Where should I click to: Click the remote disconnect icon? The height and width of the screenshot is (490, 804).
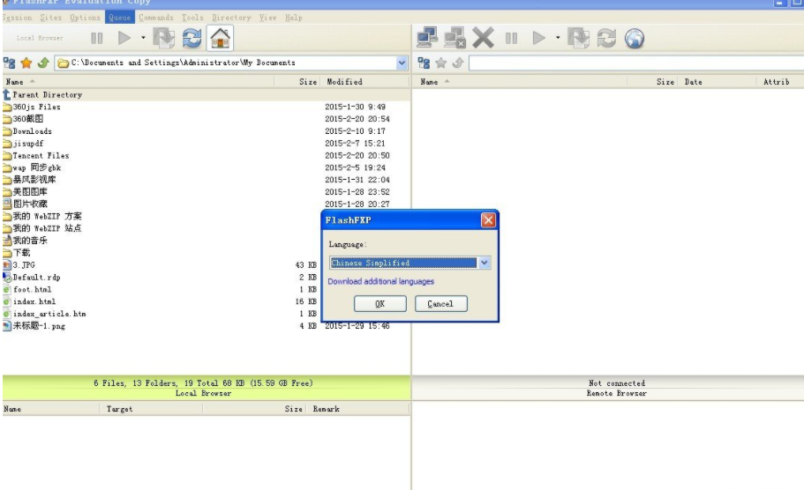point(455,38)
